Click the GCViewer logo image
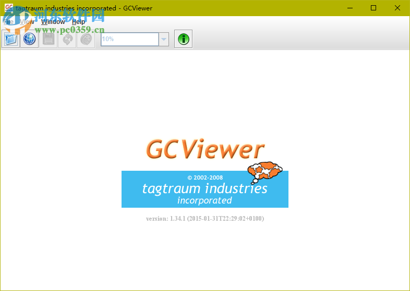Screen dimensions: 410x291 coord(206,149)
